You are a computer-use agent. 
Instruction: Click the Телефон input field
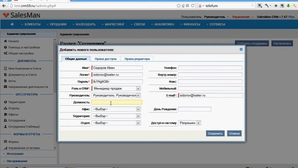[x=210, y=68]
